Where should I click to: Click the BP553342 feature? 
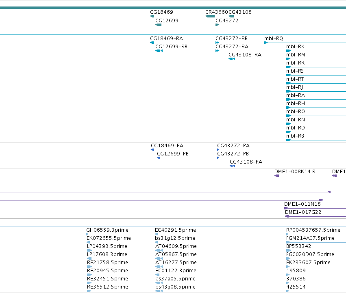point(289,250)
